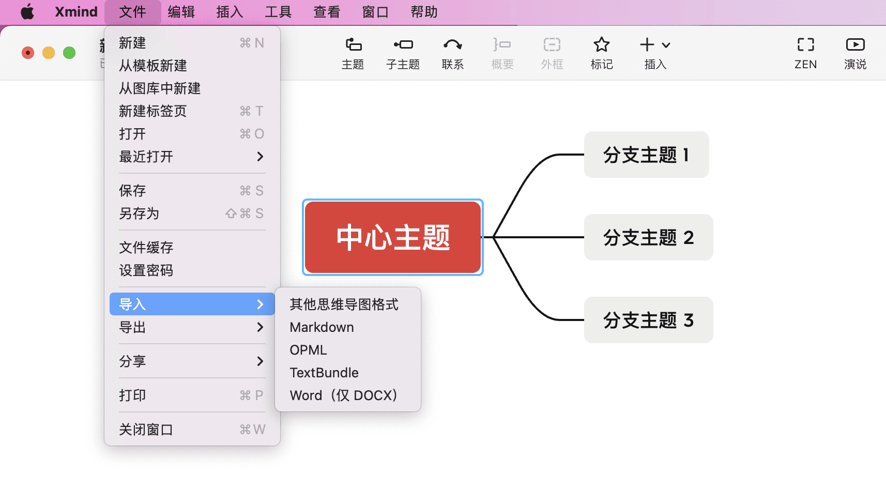
Task: Choose 文件缓存 menu entry
Action: coord(192,248)
